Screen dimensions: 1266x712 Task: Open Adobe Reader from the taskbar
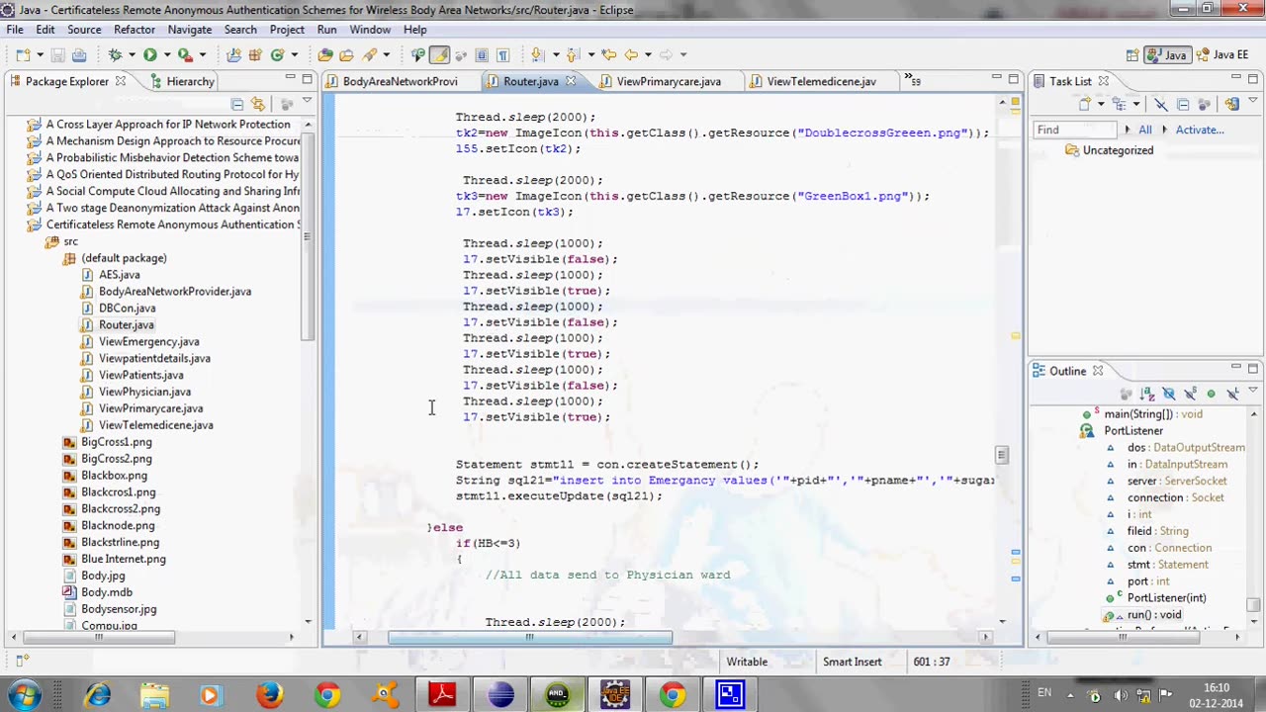coord(442,695)
